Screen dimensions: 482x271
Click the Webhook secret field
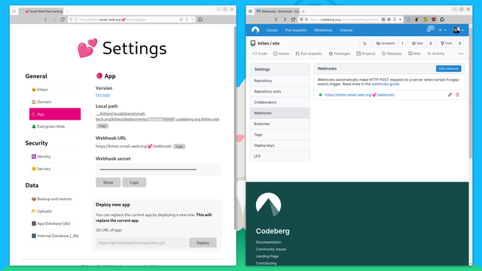pos(158,169)
